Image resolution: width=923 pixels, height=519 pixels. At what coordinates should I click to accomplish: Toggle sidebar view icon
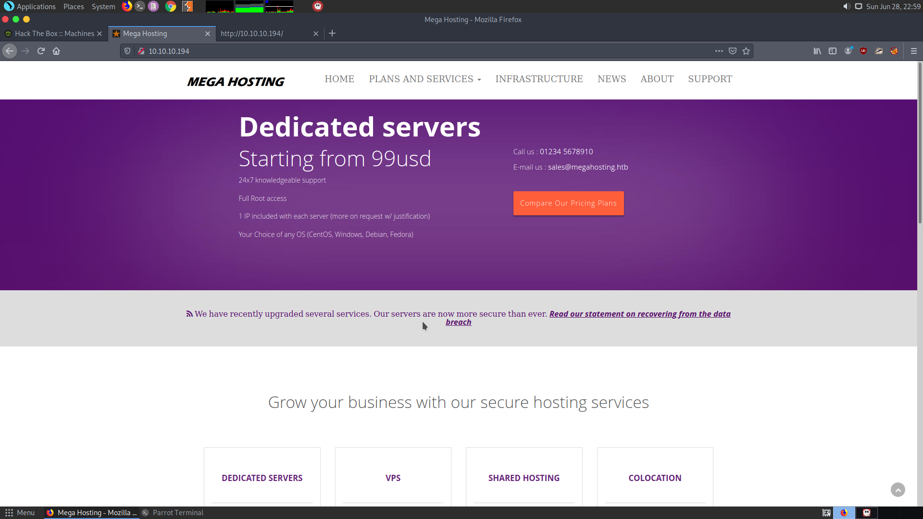833,51
